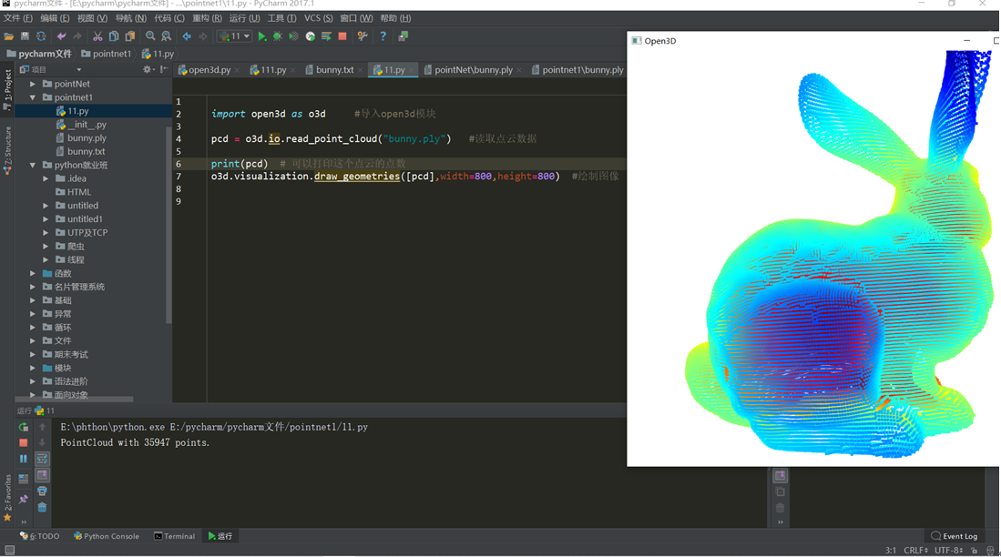Viewport: 1001px width, 557px height.
Task: Select 11.py in the project tree
Action: point(78,111)
